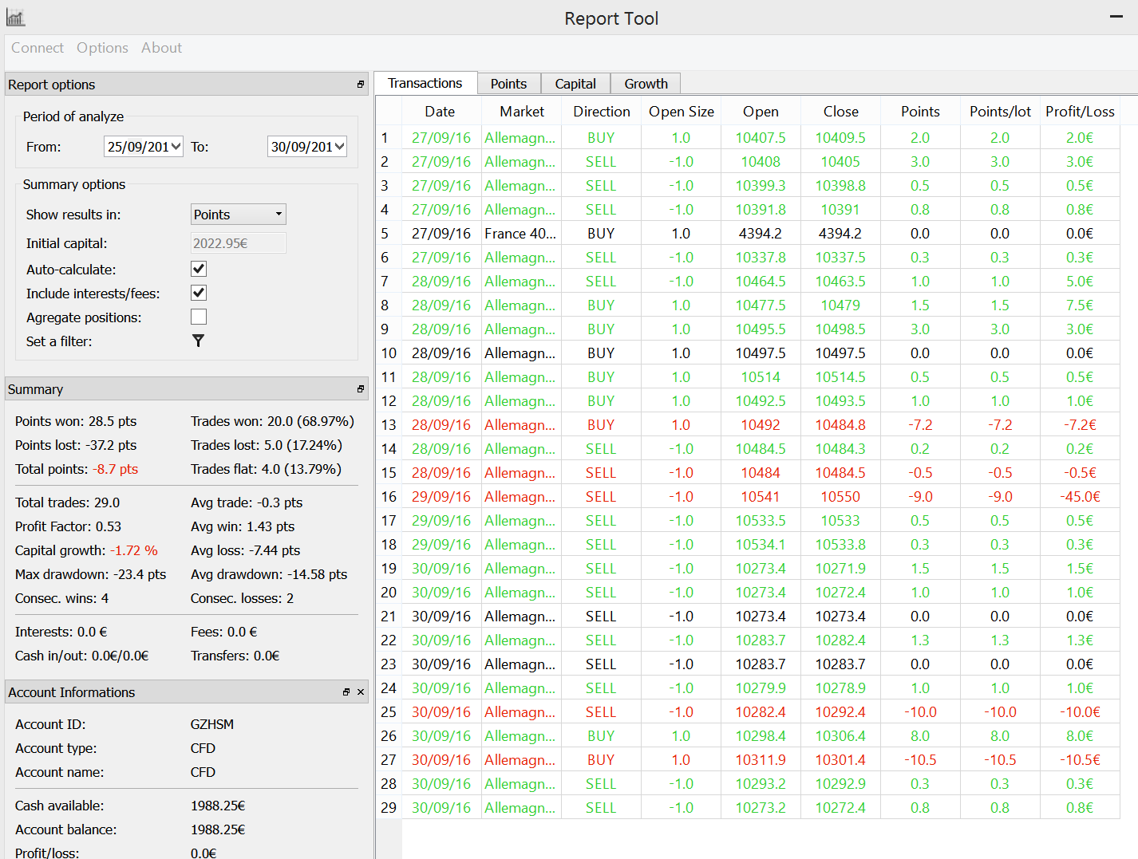The height and width of the screenshot is (859, 1138).
Task: Click the Report Tool app icon
Action: tap(15, 18)
